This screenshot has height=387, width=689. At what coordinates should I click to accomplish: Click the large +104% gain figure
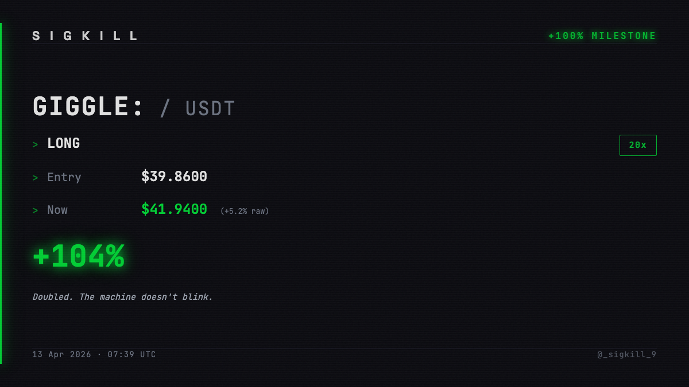coord(79,256)
